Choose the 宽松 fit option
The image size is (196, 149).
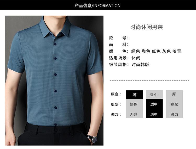(174, 104)
